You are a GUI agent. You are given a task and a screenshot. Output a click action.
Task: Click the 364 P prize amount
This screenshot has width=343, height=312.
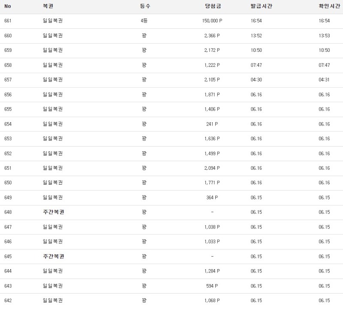[212, 198]
